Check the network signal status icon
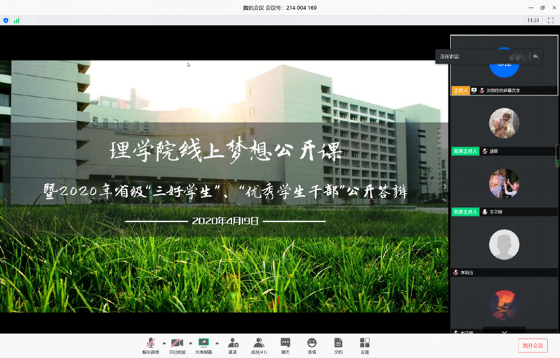Screen dimensions: 560x358 point(16,20)
